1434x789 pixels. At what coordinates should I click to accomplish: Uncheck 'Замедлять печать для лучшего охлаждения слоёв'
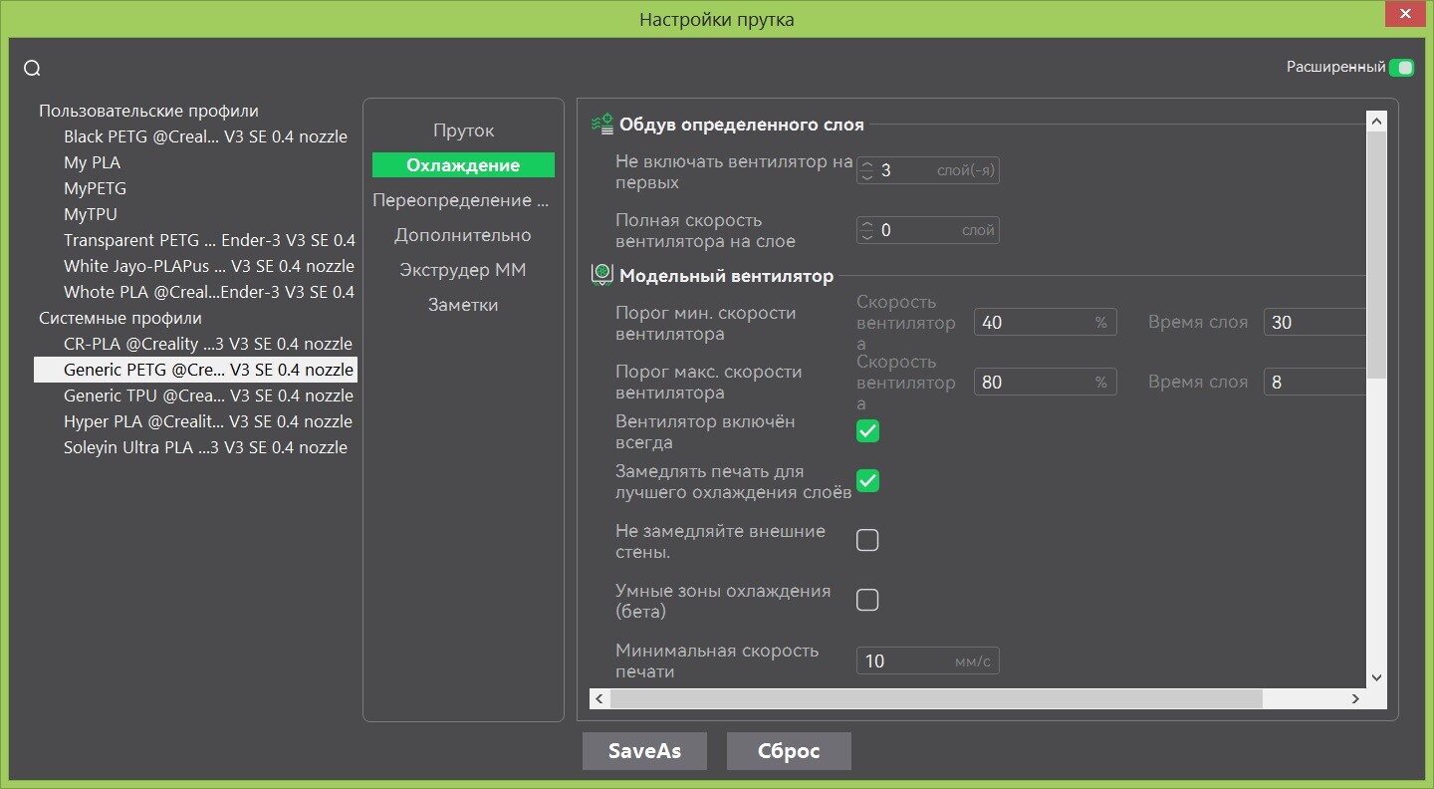(867, 481)
